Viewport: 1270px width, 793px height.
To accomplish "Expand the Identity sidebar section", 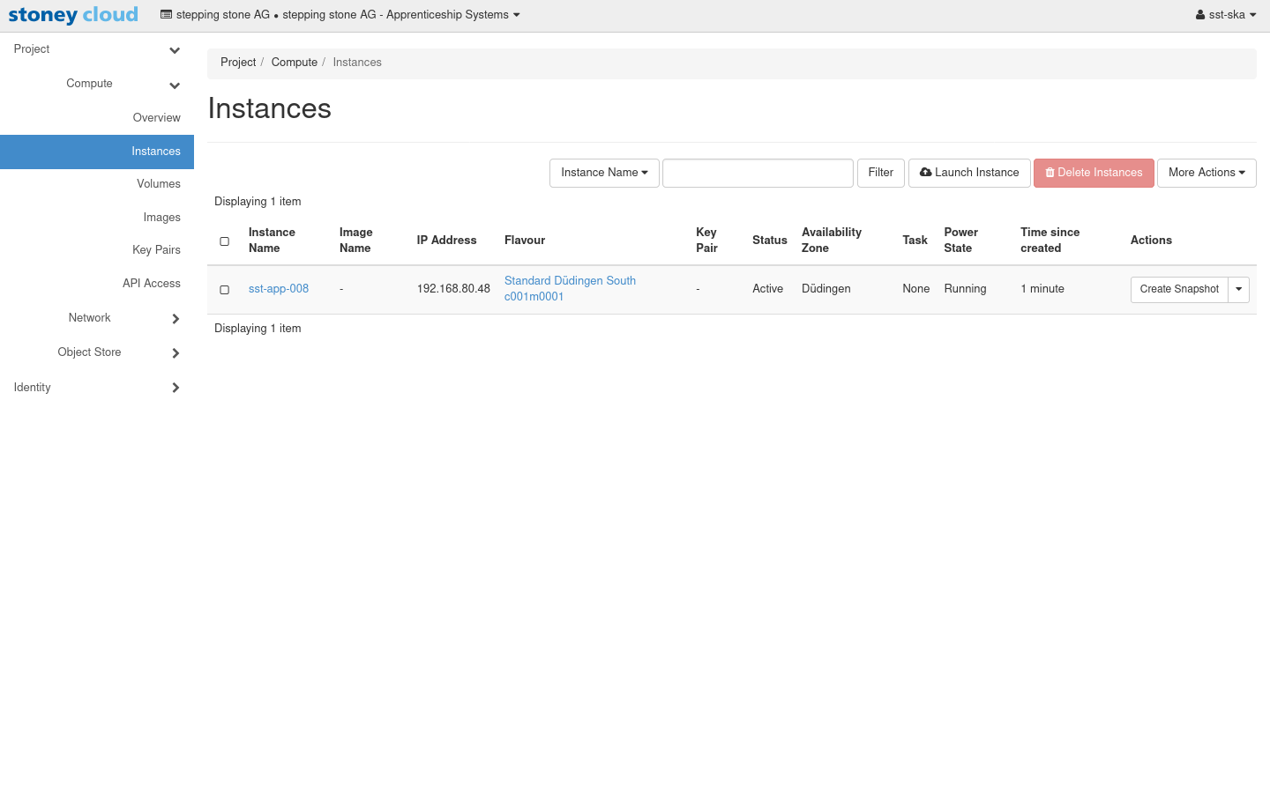I will pos(175,388).
